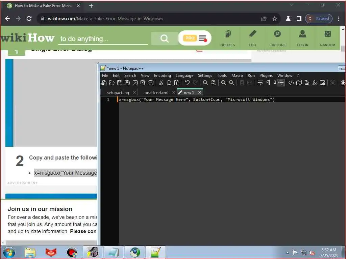Image resolution: width=346 pixels, height=259 pixels.
Task: Click the wikiHow Edit link
Action: tap(253, 38)
